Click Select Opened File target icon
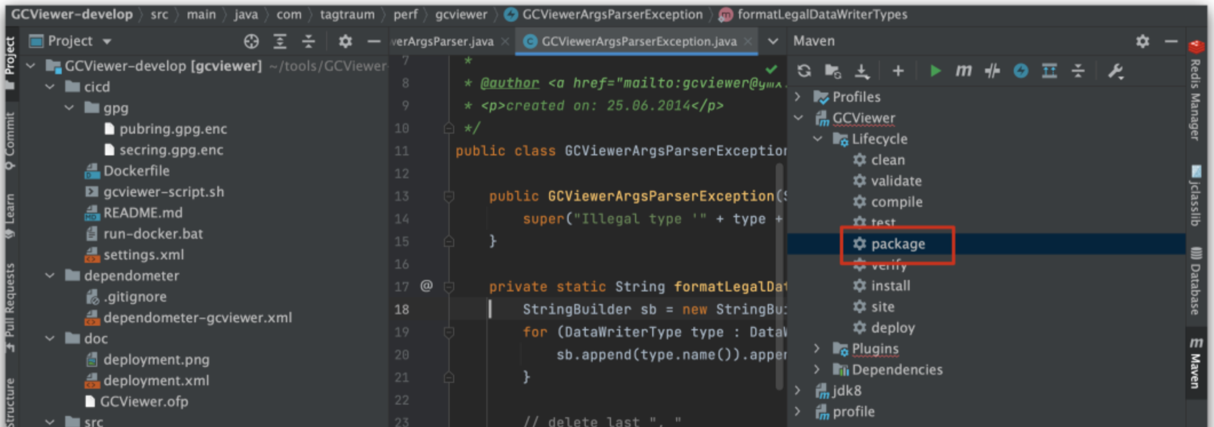1214x427 pixels. 251,41
